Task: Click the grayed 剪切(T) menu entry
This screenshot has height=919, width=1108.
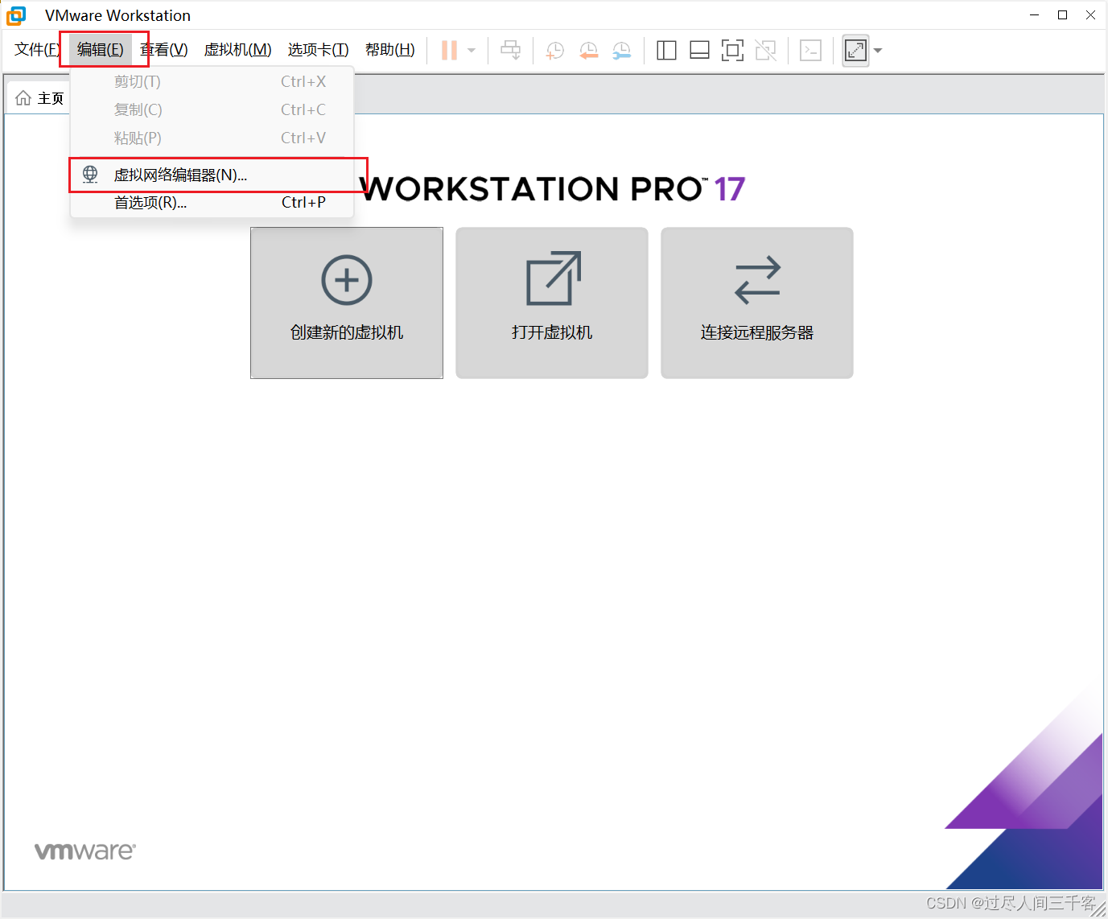Action: [212, 82]
